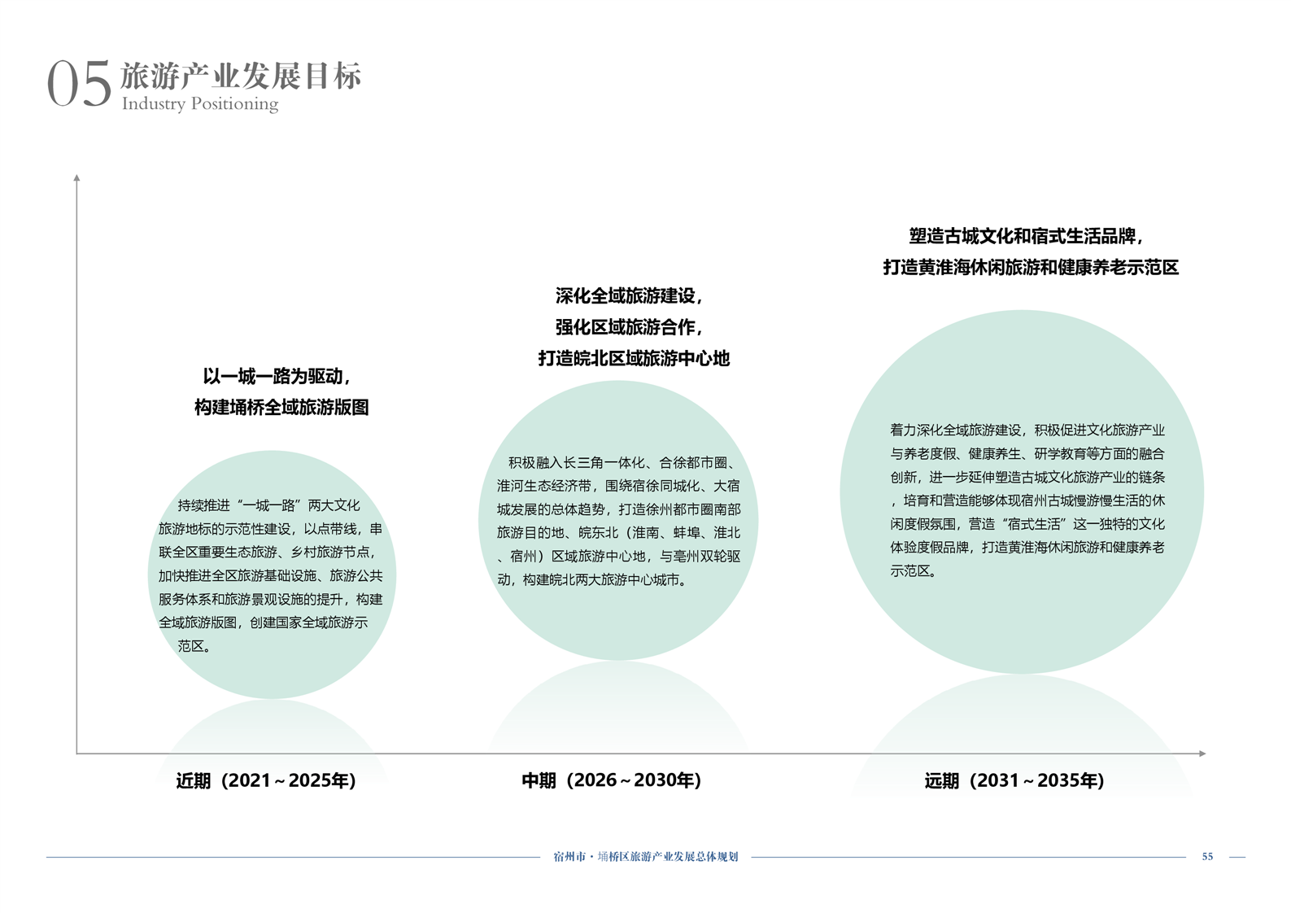This screenshot has width=1291, height=913.
Task: Click the heading "打造黄淮海休闲旅游和健康养老示范区"
Action: 1031,268
